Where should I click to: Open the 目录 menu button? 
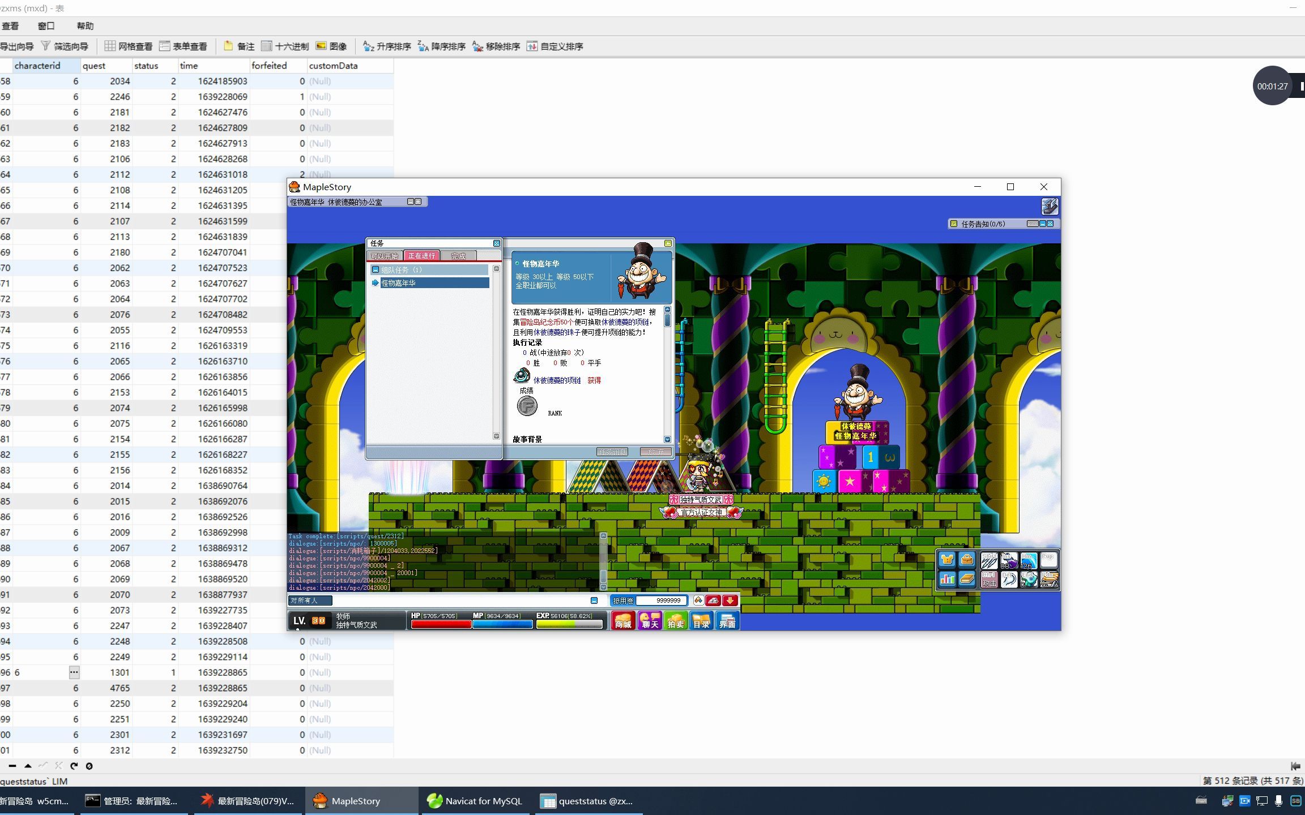click(x=701, y=621)
